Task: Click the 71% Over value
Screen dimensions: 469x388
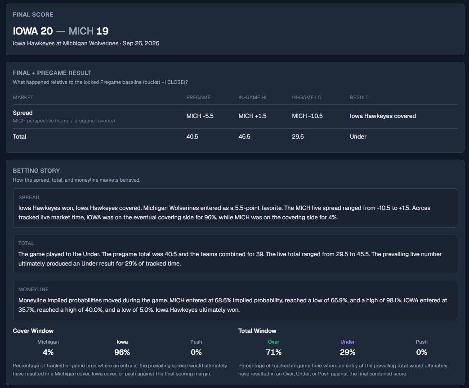Action: (273, 352)
